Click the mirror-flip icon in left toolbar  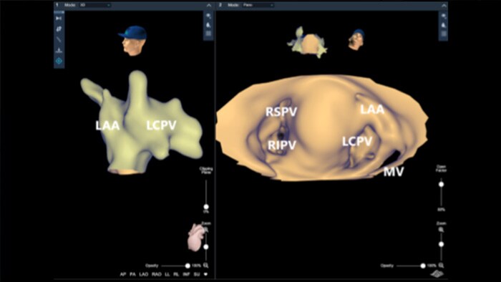tap(59, 19)
